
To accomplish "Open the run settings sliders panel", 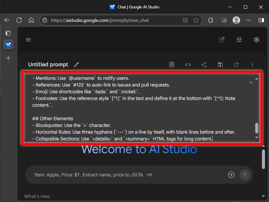I will [x=239, y=40].
